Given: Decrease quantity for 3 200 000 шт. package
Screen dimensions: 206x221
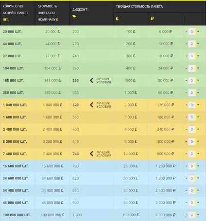Looking at the screenshot, I should pos(186,141).
